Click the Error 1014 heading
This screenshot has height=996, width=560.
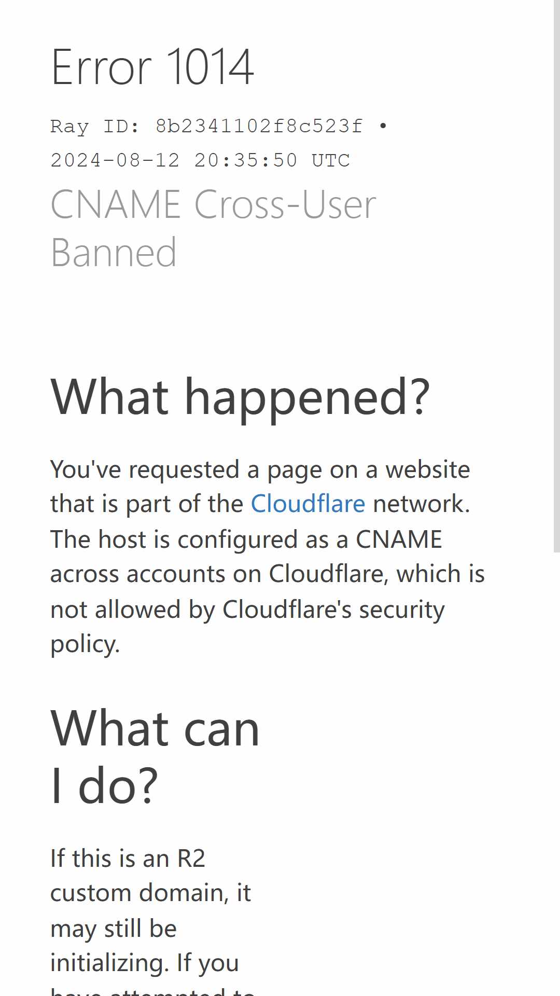152,67
